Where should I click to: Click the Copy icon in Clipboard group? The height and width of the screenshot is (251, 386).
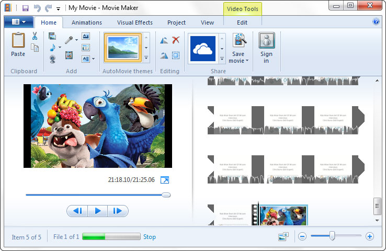click(35, 48)
